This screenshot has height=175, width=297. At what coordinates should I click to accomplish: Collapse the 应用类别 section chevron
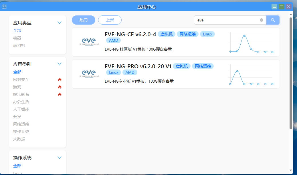[60, 64]
